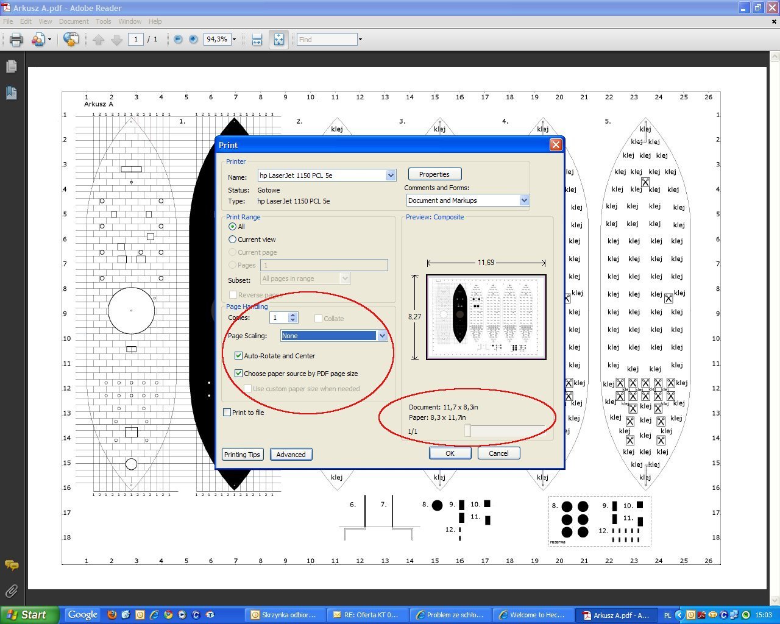This screenshot has width=780, height=624.
Task: Click the Windows Start button
Action: (x=29, y=615)
